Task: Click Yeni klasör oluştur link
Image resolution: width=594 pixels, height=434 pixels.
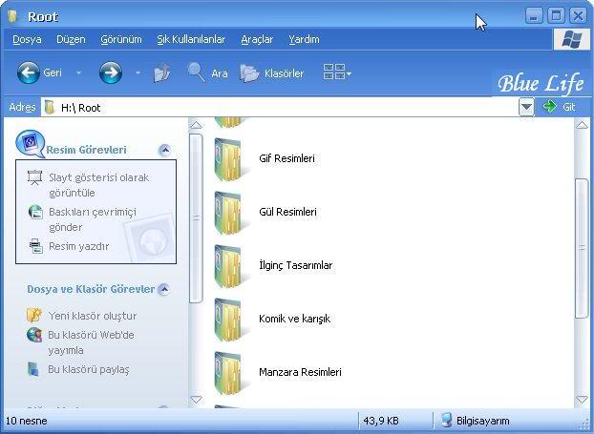Action: coord(92,316)
